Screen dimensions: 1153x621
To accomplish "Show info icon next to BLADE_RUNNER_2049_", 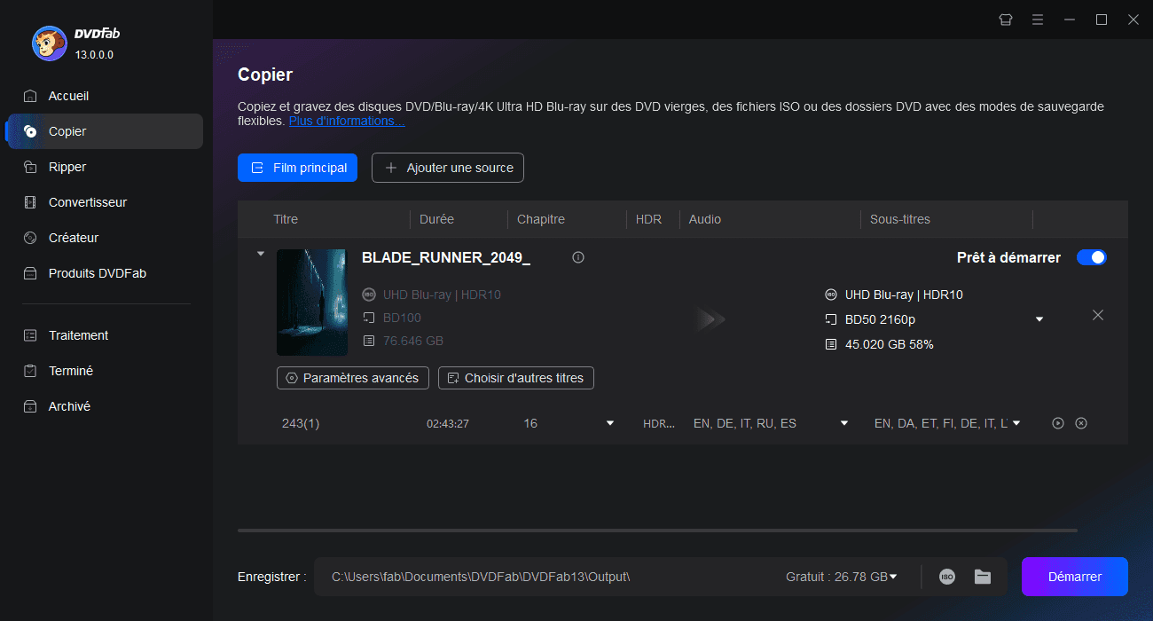I will pyautogui.click(x=578, y=257).
